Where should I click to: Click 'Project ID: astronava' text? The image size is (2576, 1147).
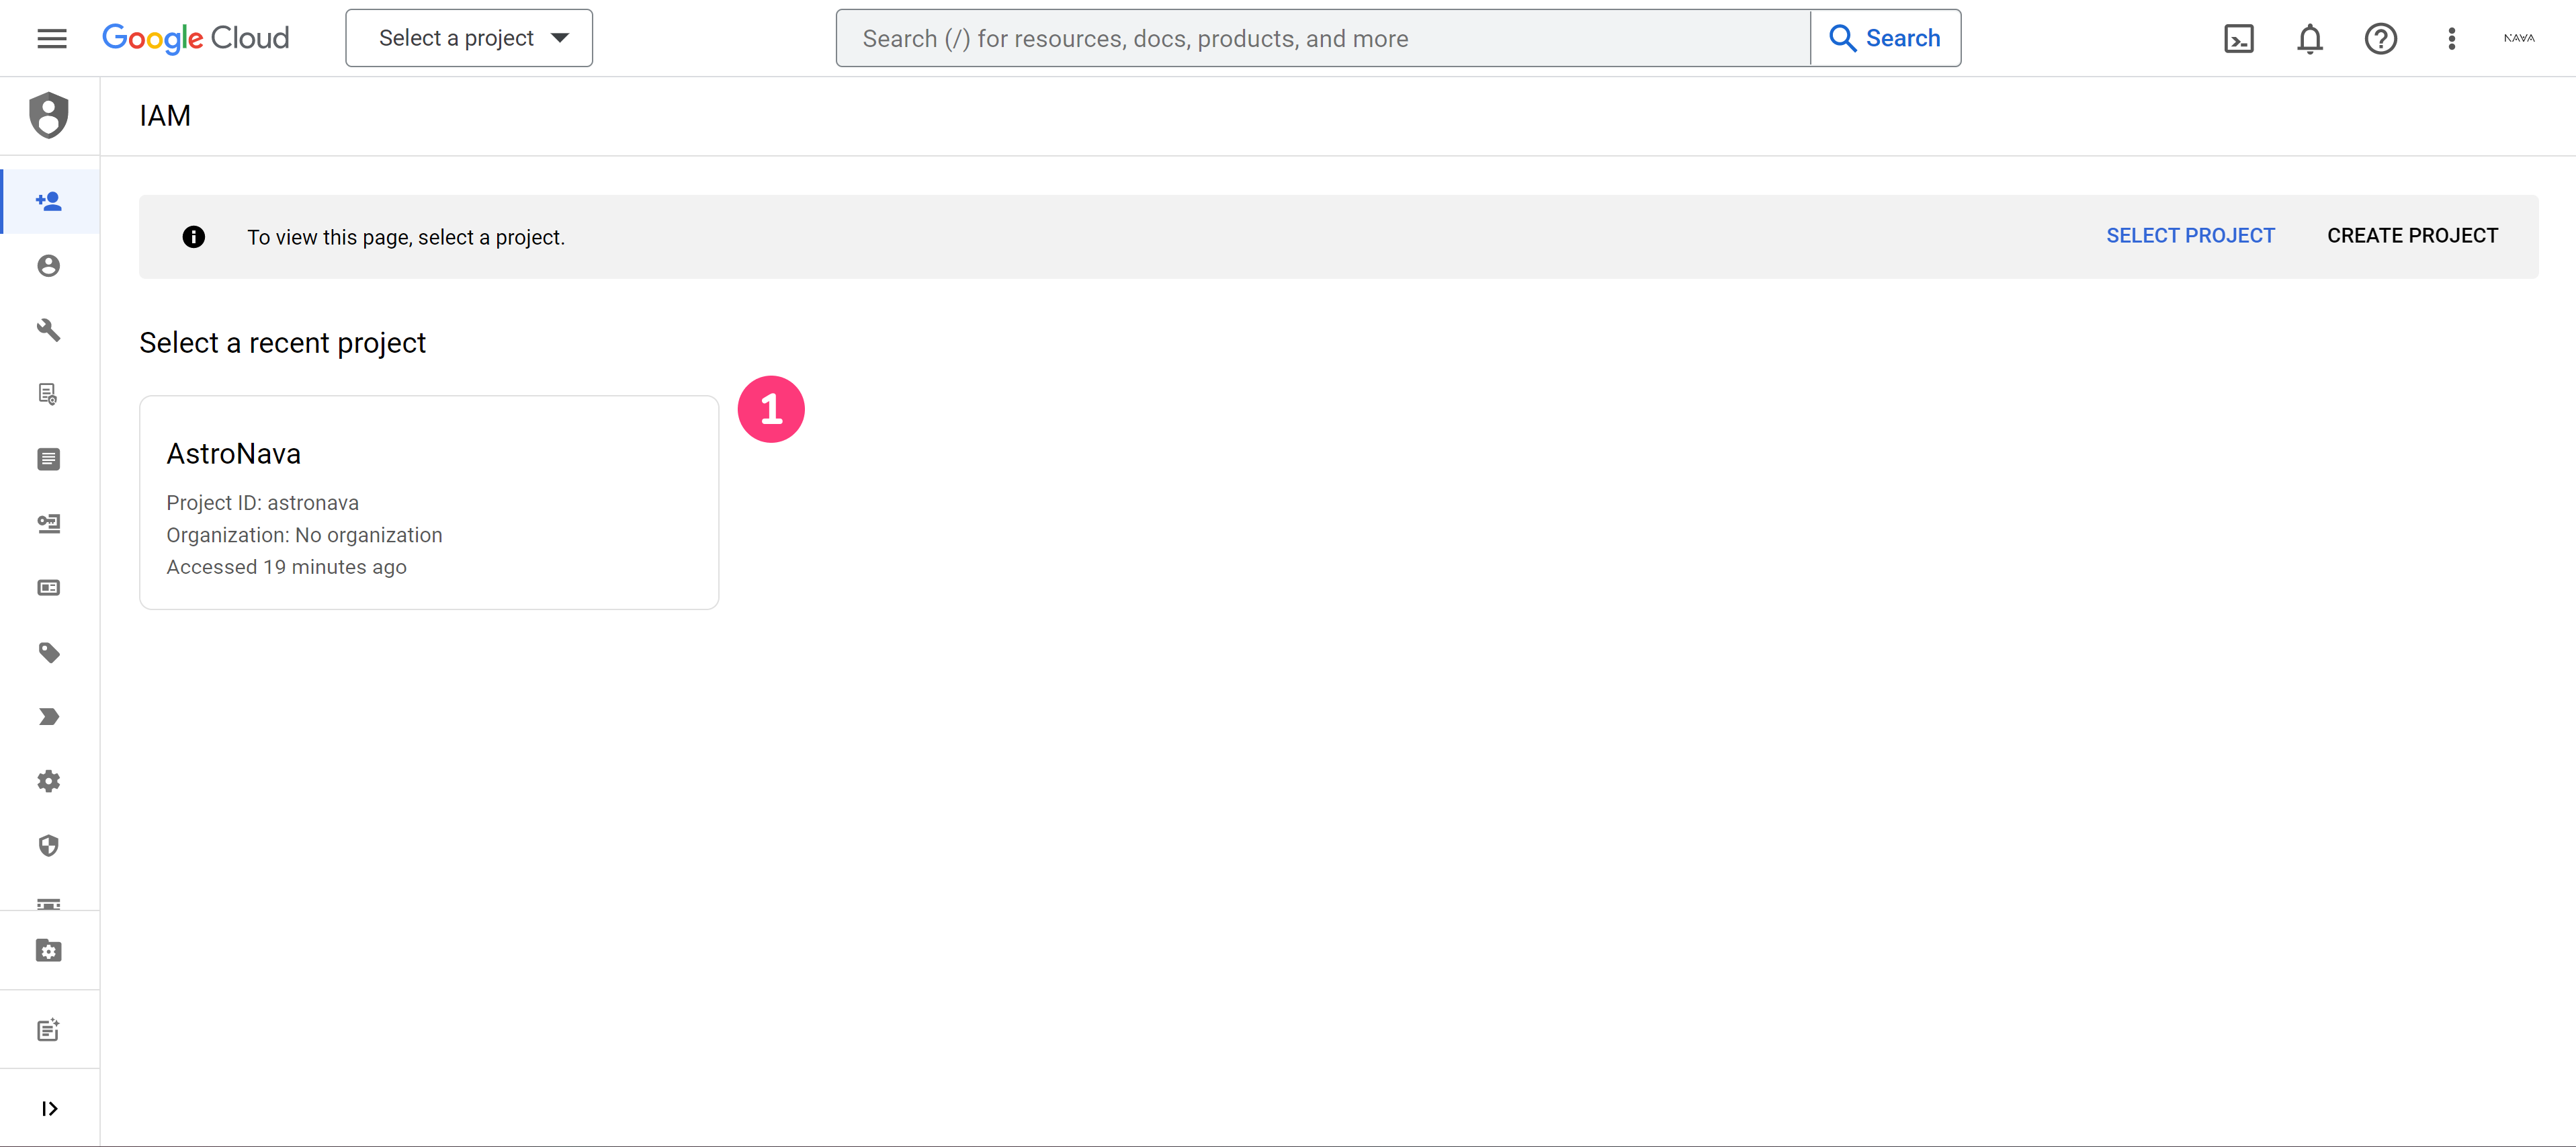(262, 502)
